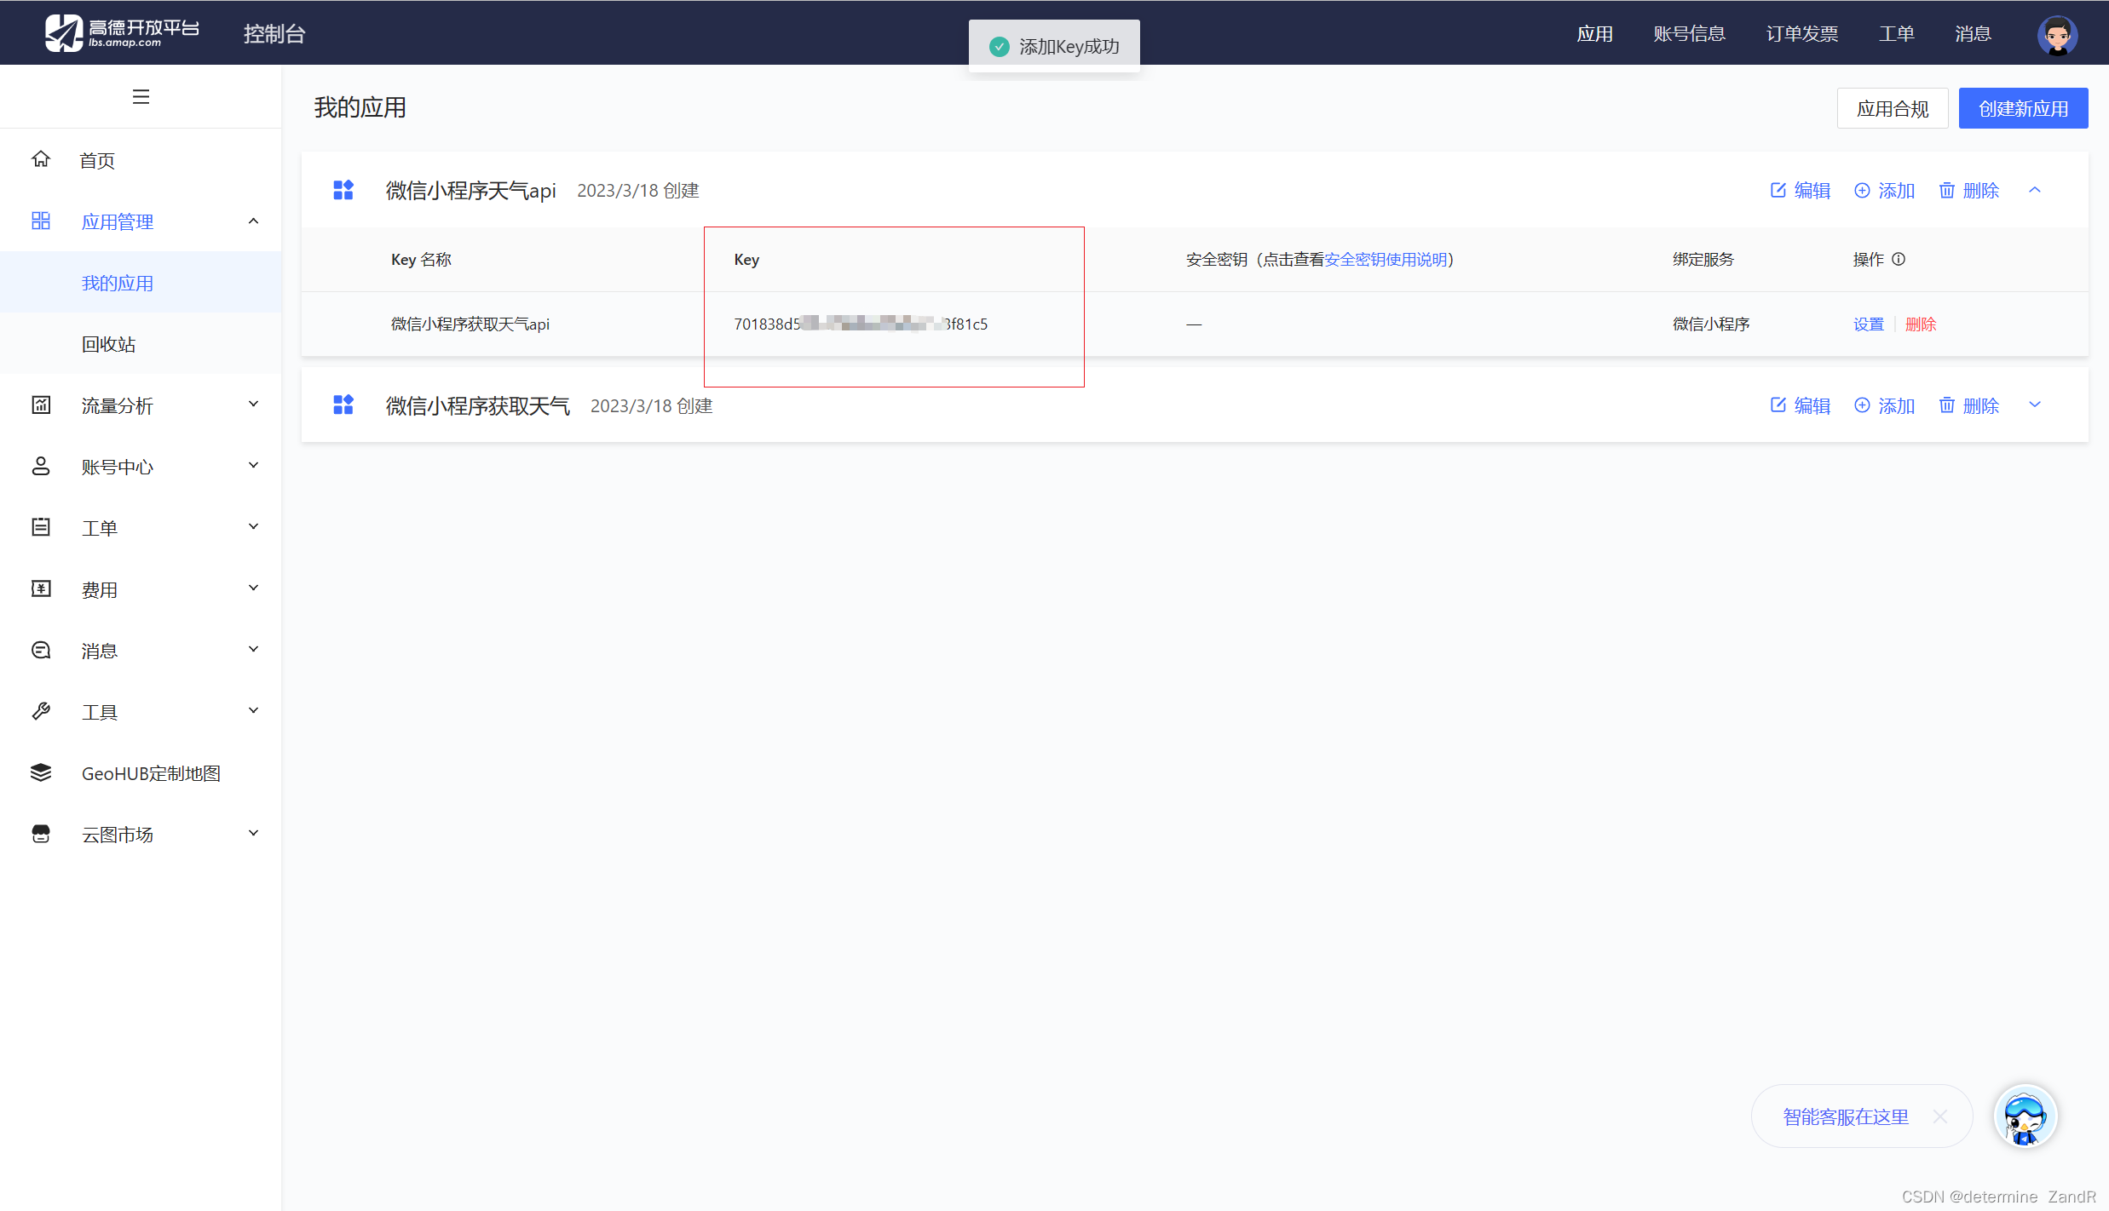The width and height of the screenshot is (2109, 1211).
Task: Expand the 云图市场 sidebar section
Action: [x=253, y=833]
